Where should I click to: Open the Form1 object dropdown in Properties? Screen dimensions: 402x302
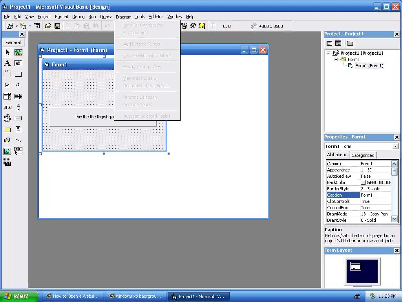395,146
